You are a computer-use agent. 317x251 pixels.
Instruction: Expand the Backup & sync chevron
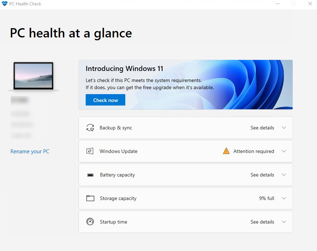tap(284, 128)
